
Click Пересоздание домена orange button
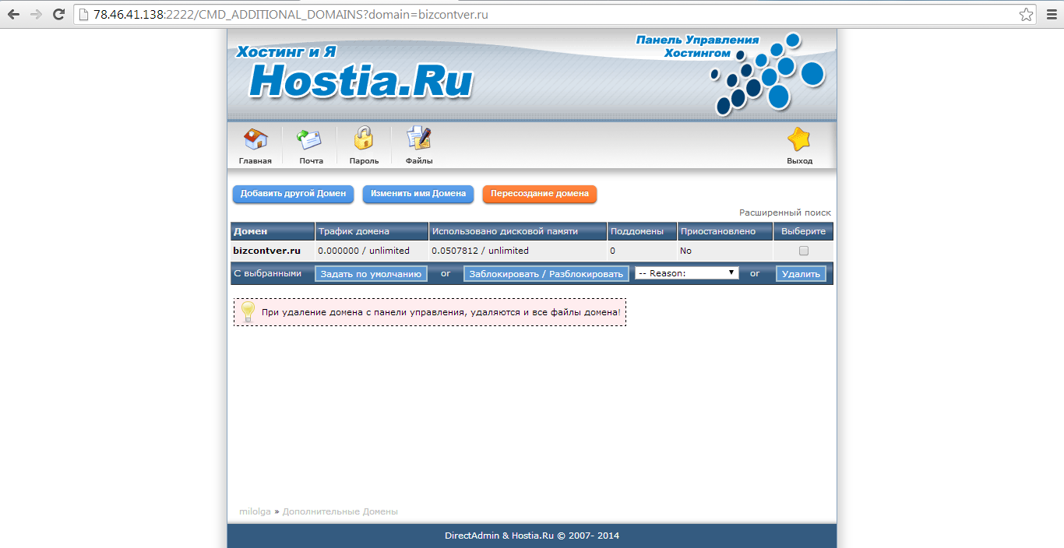coord(540,194)
